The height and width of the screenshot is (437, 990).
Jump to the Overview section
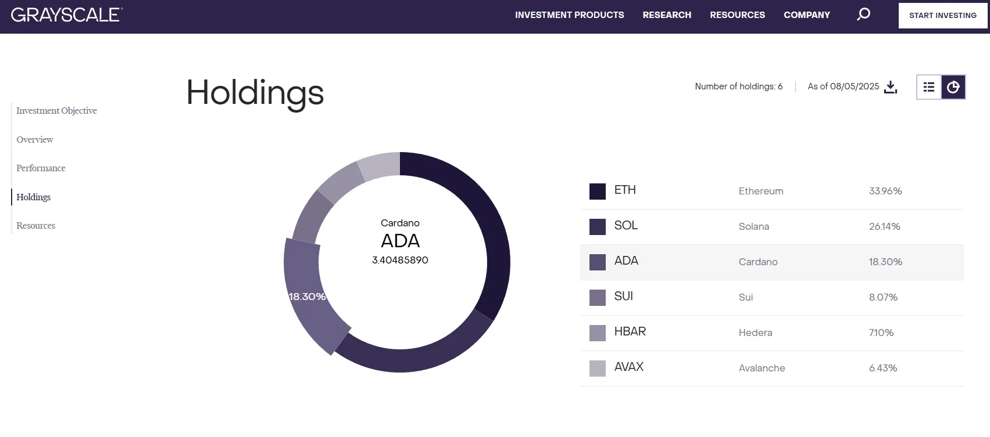pyautogui.click(x=35, y=140)
